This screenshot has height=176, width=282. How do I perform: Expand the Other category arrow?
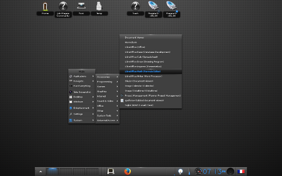click(117, 111)
